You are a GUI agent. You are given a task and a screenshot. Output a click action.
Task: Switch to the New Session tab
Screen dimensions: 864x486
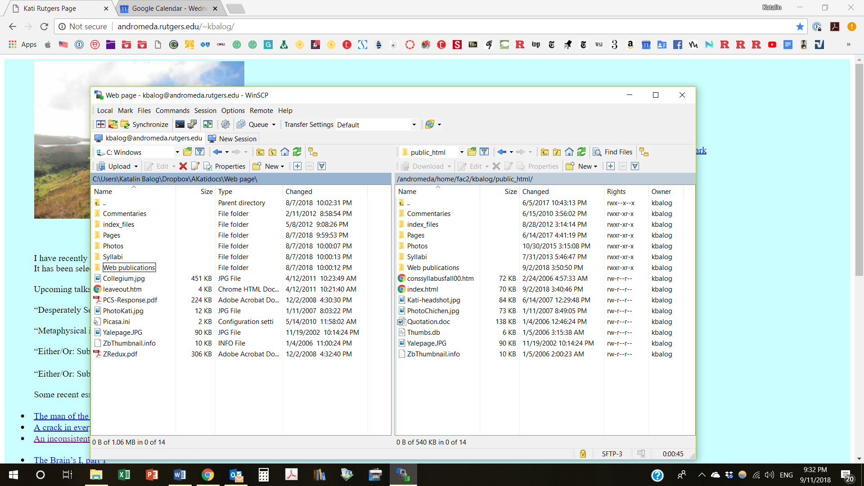click(232, 139)
